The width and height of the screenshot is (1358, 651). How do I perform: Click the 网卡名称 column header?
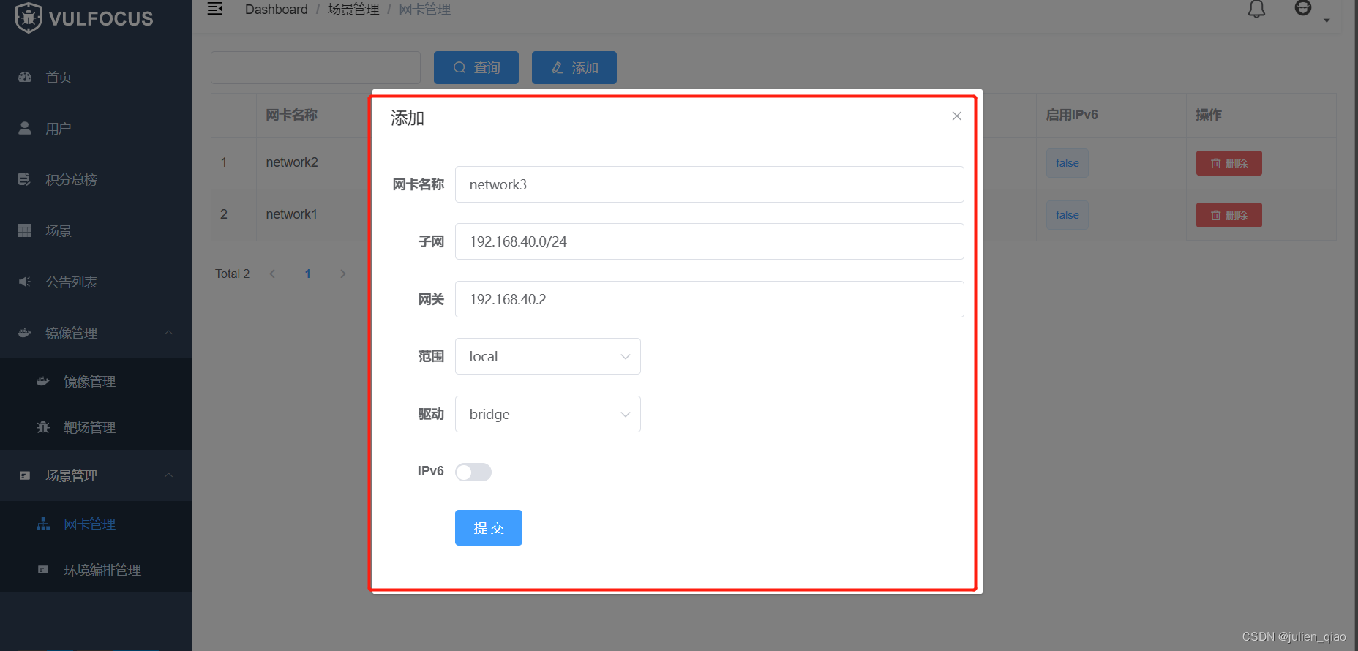point(291,115)
